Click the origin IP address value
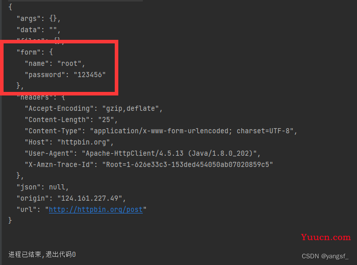This screenshot has height=265, width=357. (x=90, y=198)
